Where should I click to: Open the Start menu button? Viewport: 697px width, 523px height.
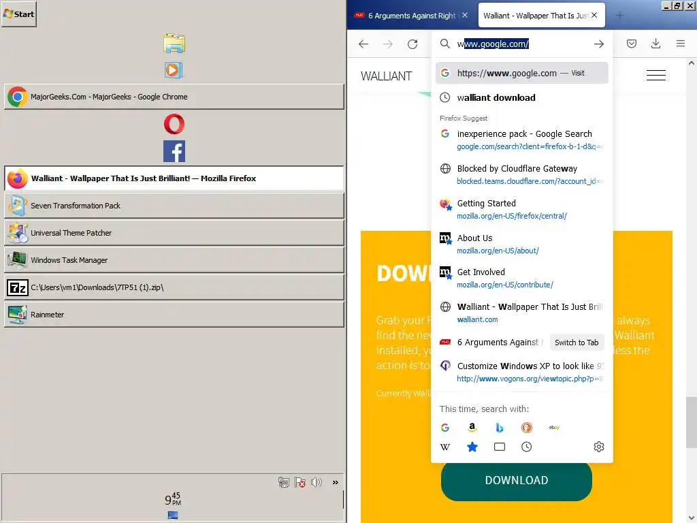(18, 14)
